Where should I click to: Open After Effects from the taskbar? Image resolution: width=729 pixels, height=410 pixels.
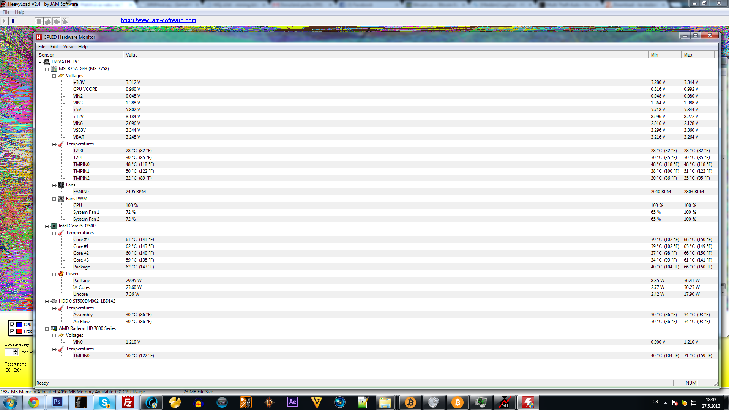pyautogui.click(x=293, y=402)
